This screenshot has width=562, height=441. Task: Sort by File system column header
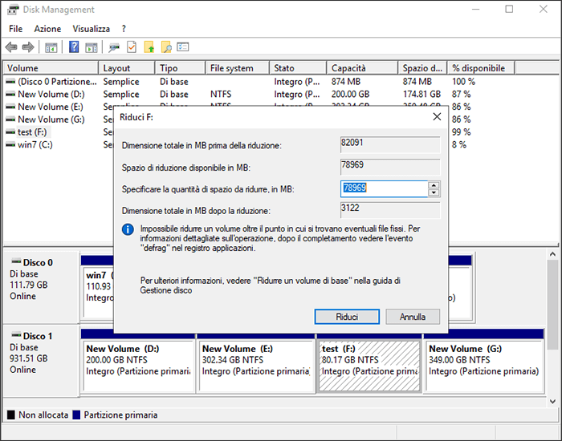click(238, 68)
